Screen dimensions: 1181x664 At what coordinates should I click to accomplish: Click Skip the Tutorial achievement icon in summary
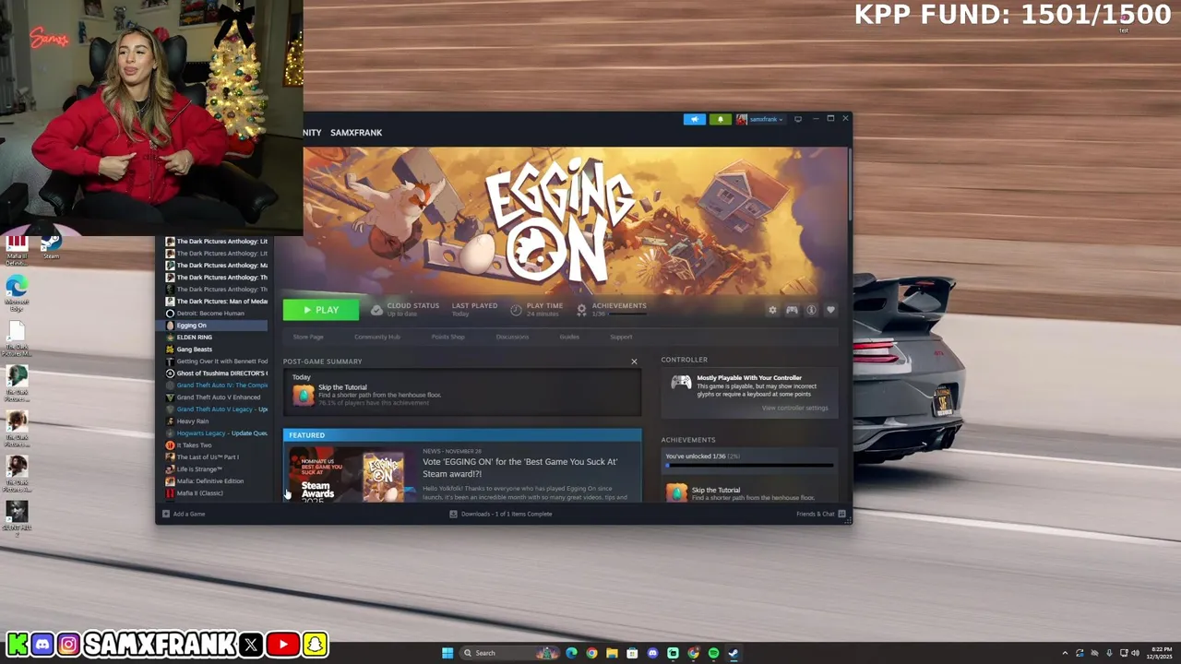[x=303, y=395]
